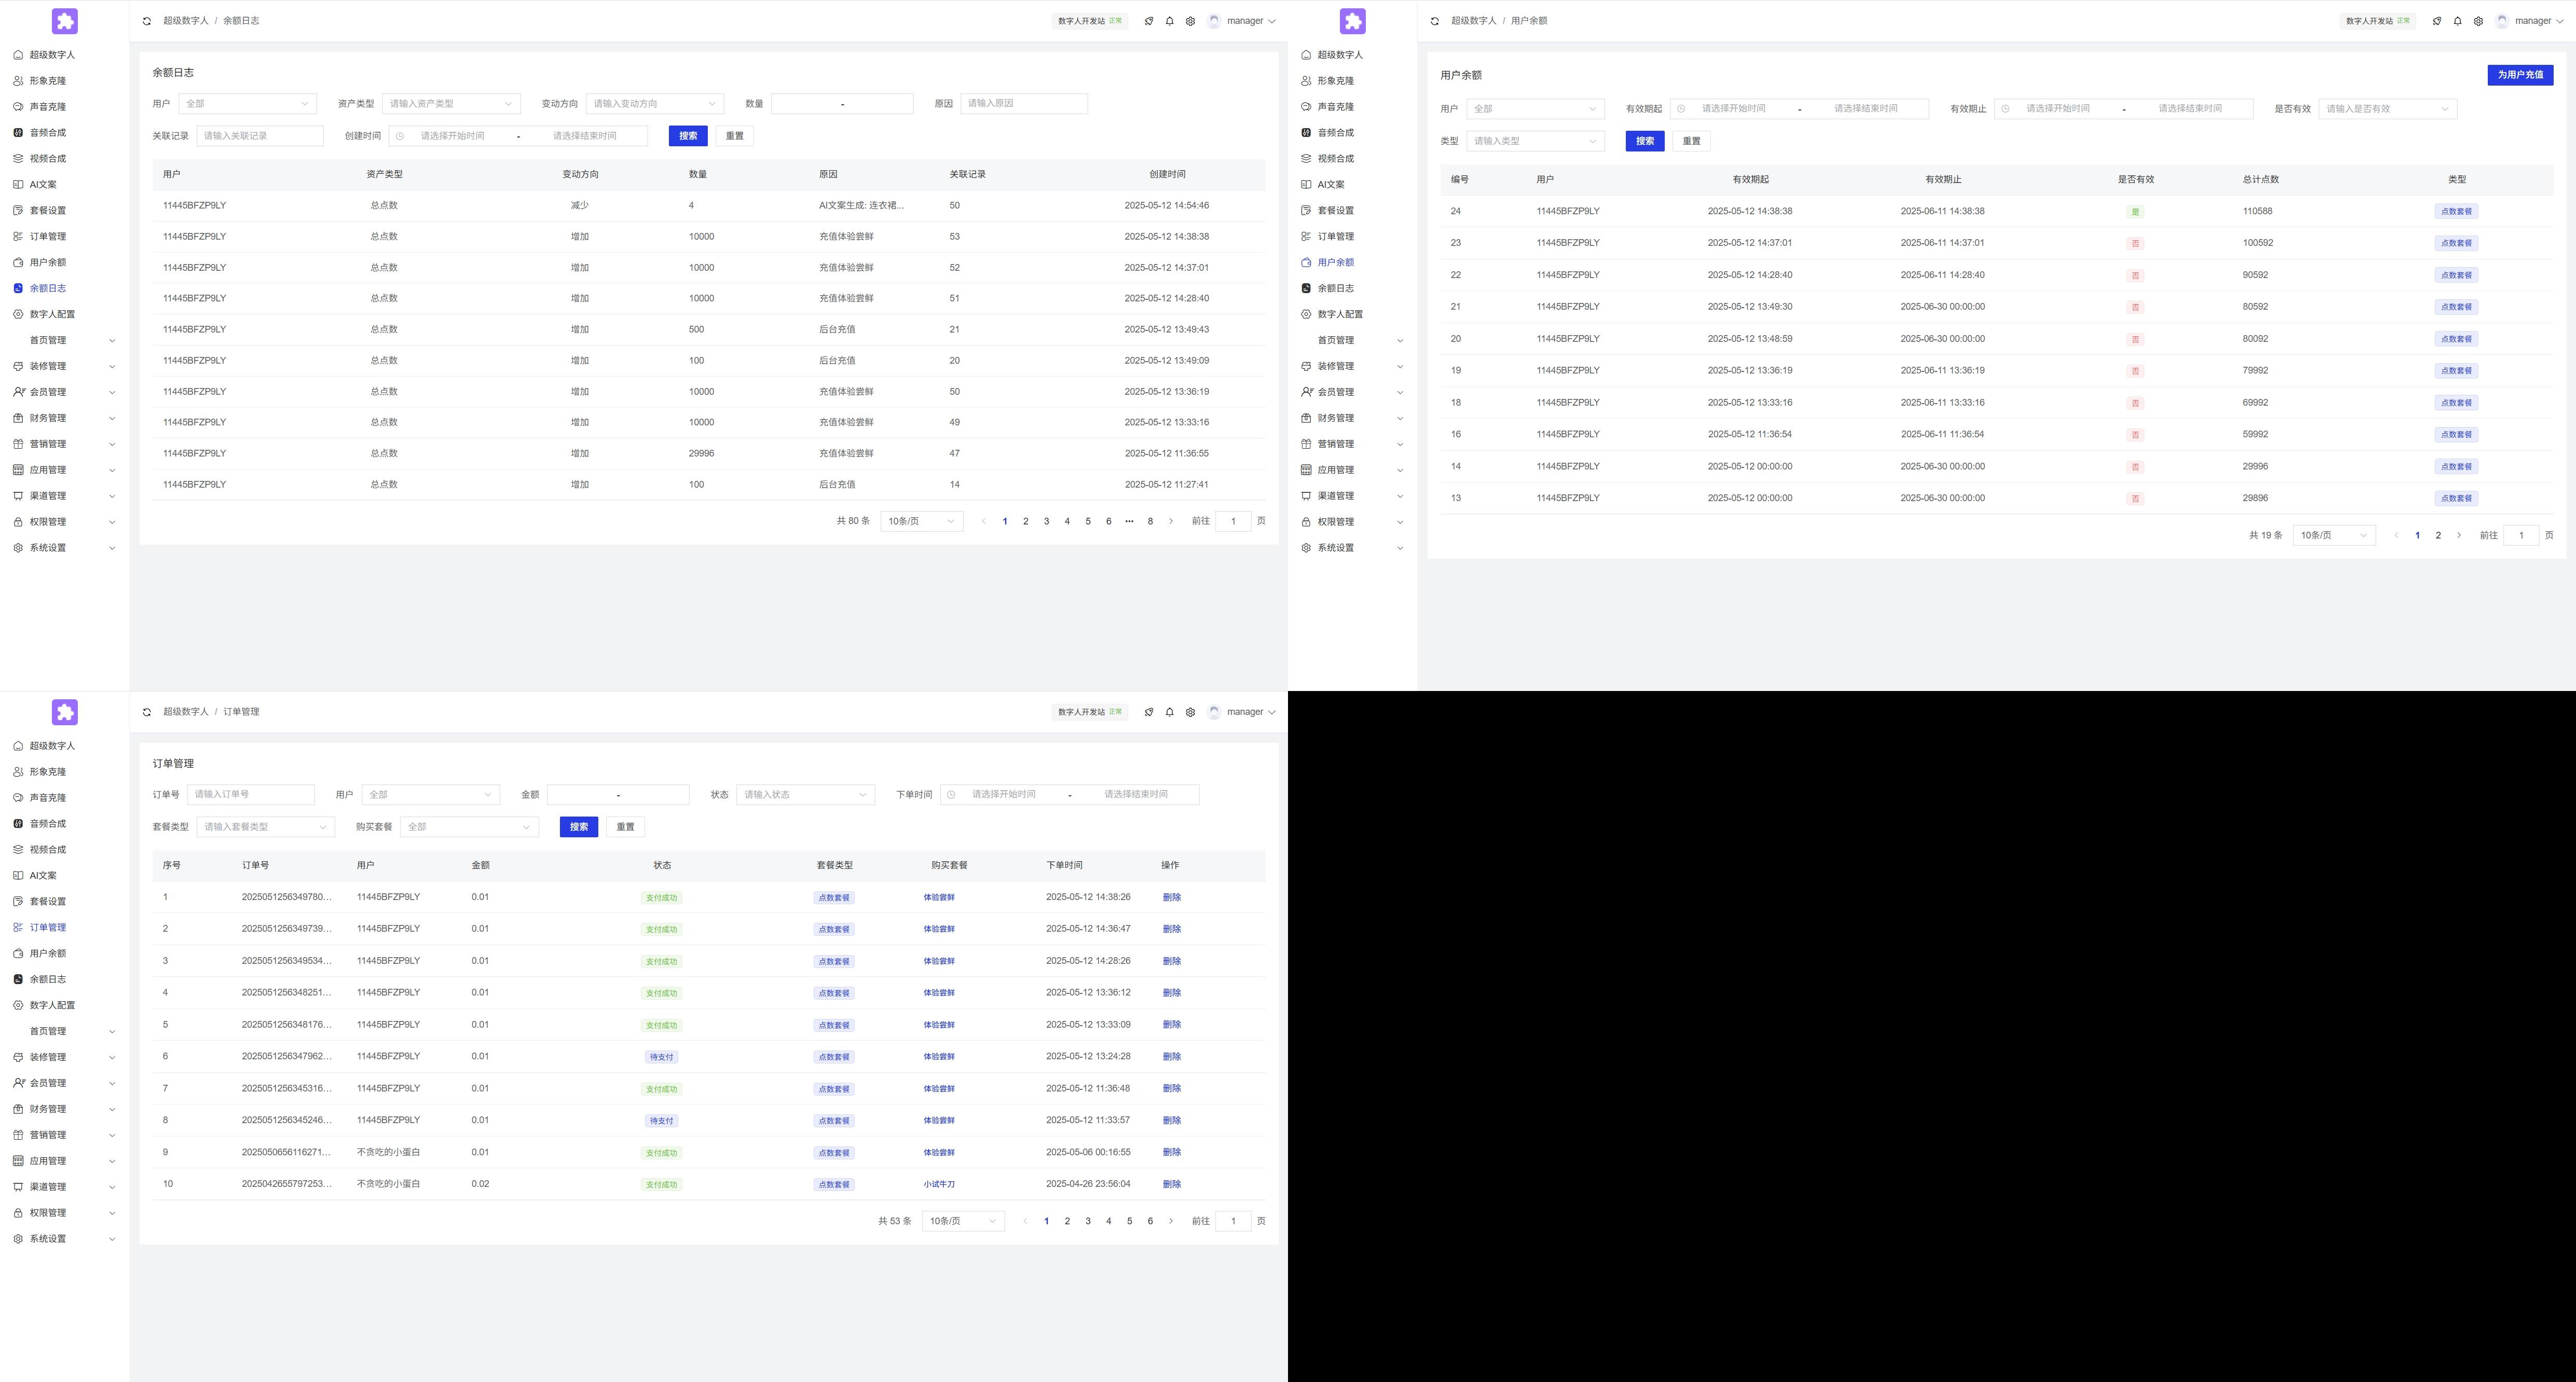Viewport: 2576px width, 1382px height.
Task: Click the icon left of bell in 用户余额 window
Action: coord(2436,21)
